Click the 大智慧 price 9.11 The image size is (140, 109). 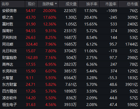[x=30, y=78]
